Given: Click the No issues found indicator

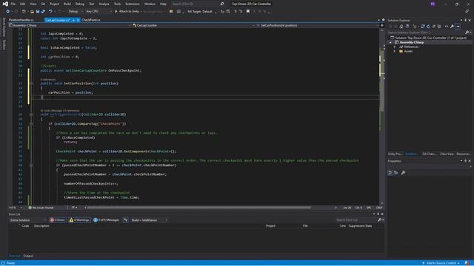Looking at the screenshot, I should pos(41,208).
